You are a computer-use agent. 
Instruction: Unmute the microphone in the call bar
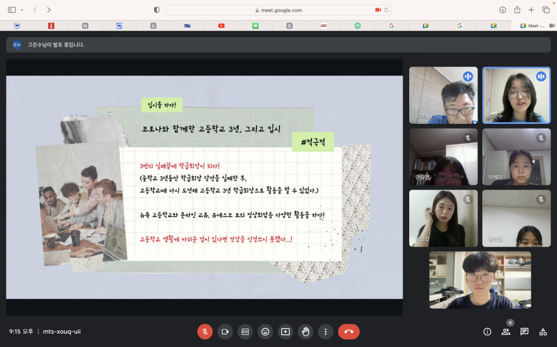point(205,331)
